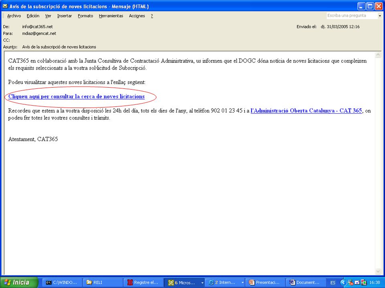The width and height of the screenshot is (385, 288).
Task: Click the system tray clock 16:38
Action: point(375,282)
